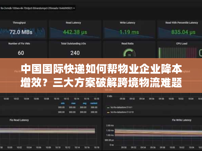
Task: Click the 240 outstanding I/Os value
Action: (x=75, y=53)
